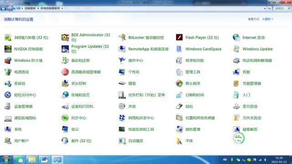Open 声音 speaker icon
Image resolution: width=292 pixels, height=164 pixels.
[122, 106]
